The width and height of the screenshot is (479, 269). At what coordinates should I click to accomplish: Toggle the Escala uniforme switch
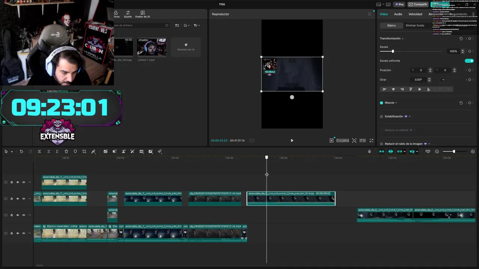[469, 61]
